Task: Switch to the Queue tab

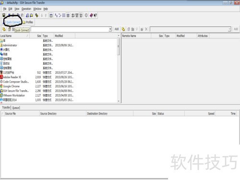Action: click(16, 108)
